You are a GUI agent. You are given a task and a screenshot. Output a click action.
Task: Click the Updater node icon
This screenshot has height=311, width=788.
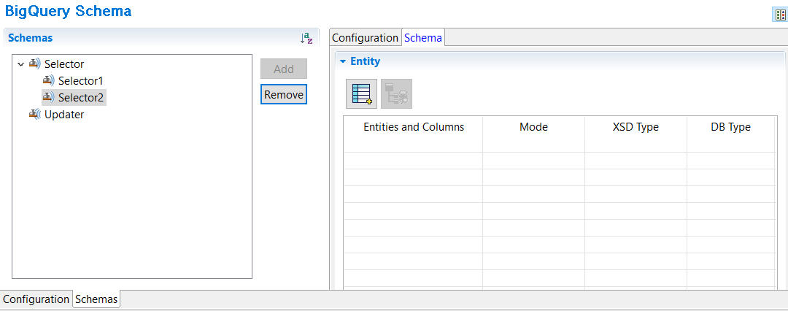pyautogui.click(x=35, y=114)
